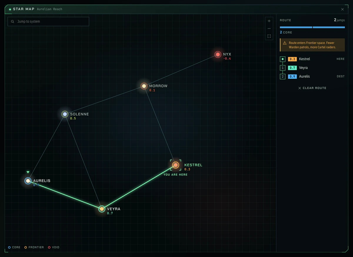Image resolution: width=353 pixels, height=257 pixels.
Task: Click the AURELIS map label
Action: click(42, 181)
